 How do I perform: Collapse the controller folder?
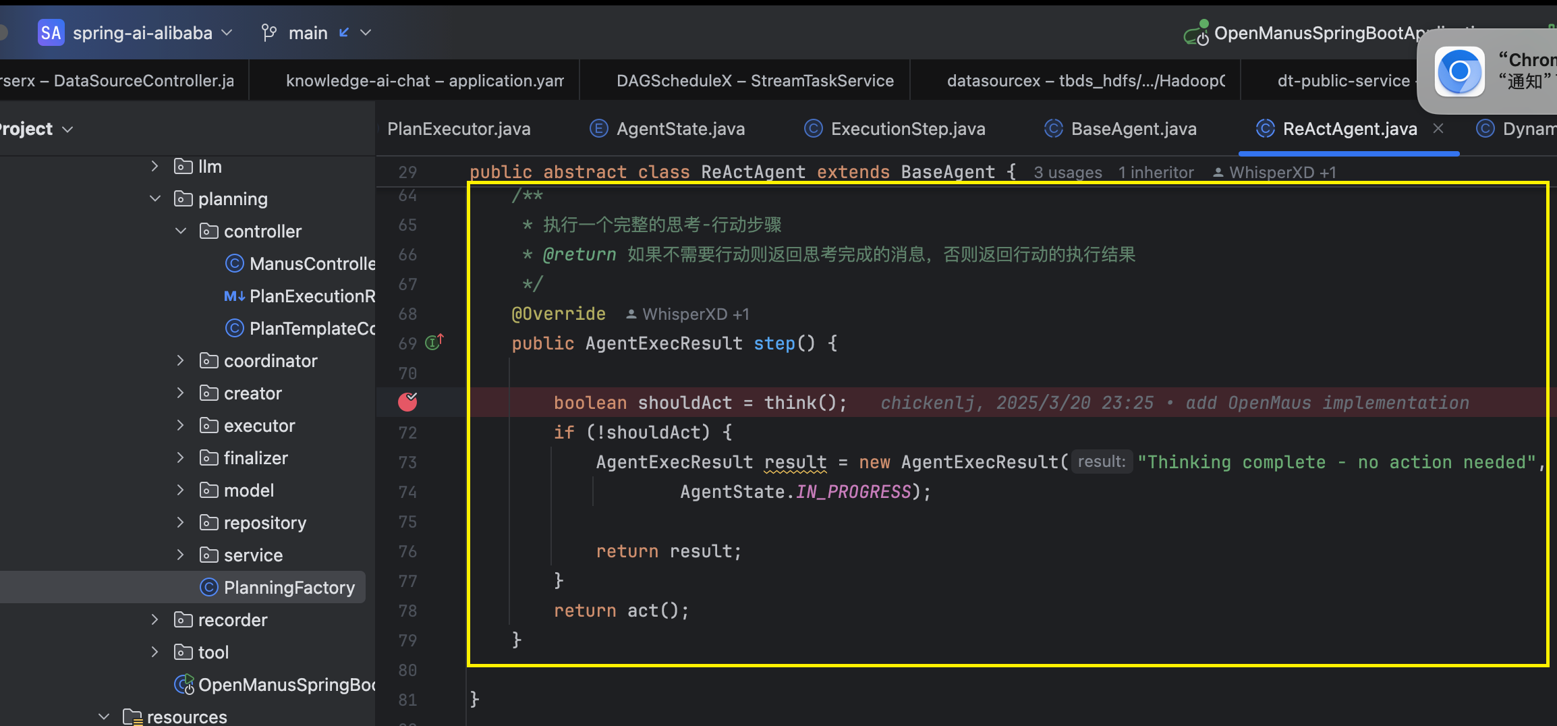180,231
